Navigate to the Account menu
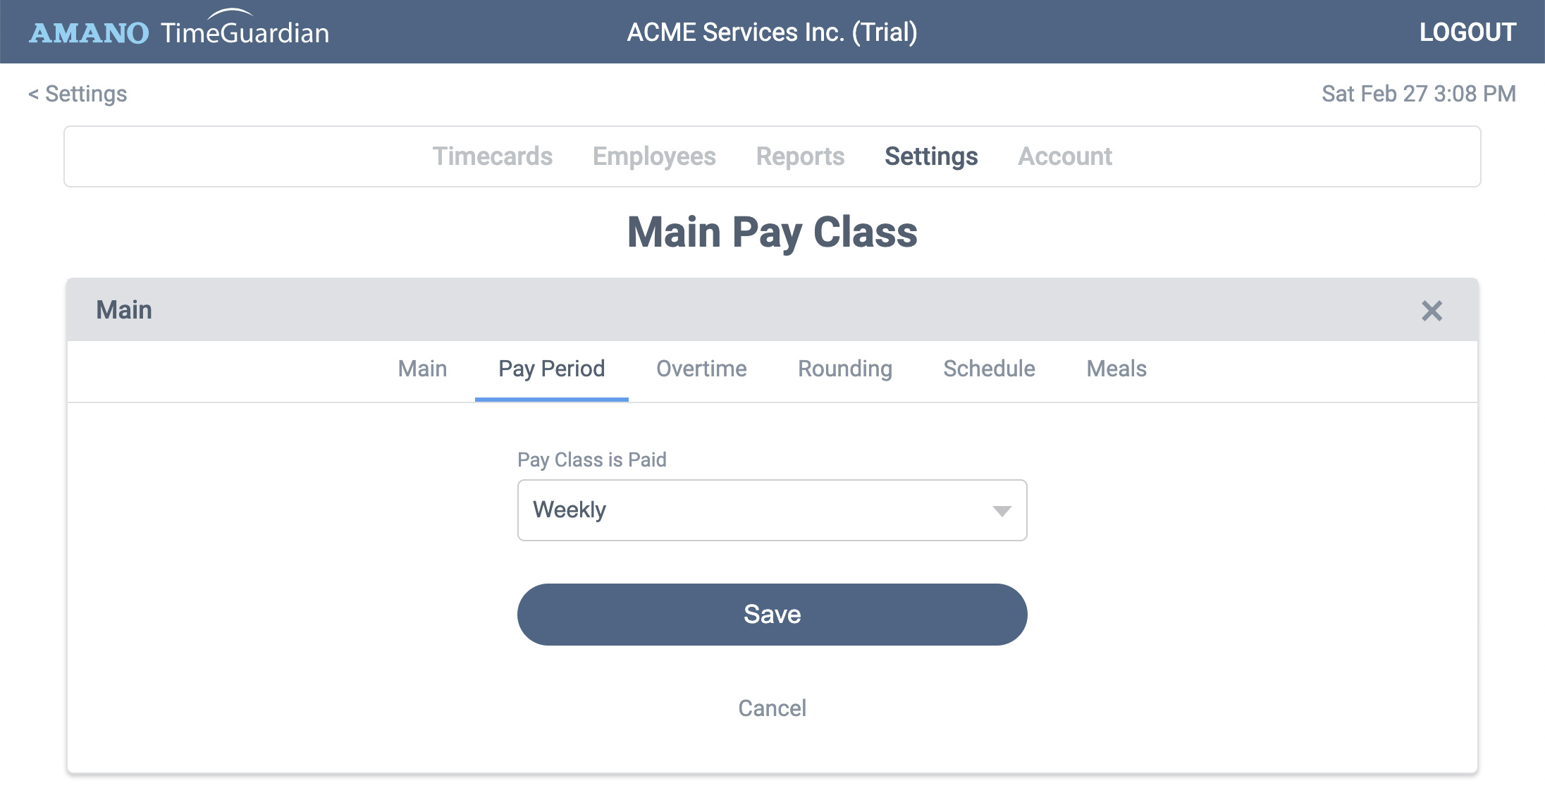The height and width of the screenshot is (795, 1545). point(1064,156)
